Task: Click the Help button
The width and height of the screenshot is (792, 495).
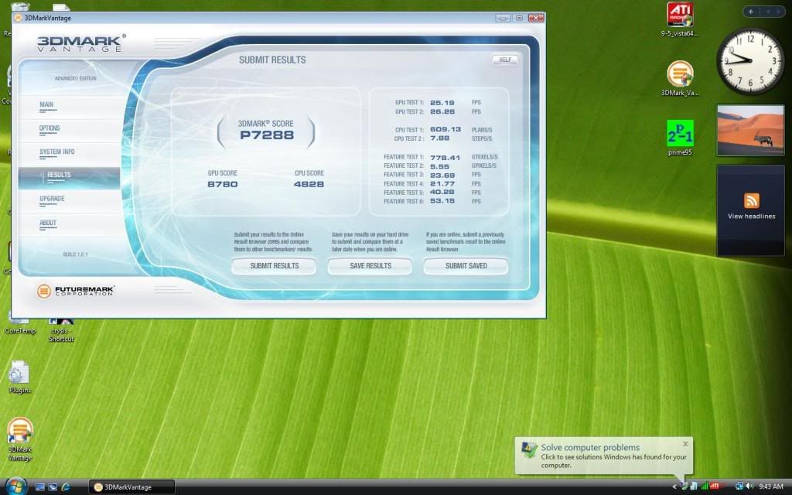Action: 505,60
